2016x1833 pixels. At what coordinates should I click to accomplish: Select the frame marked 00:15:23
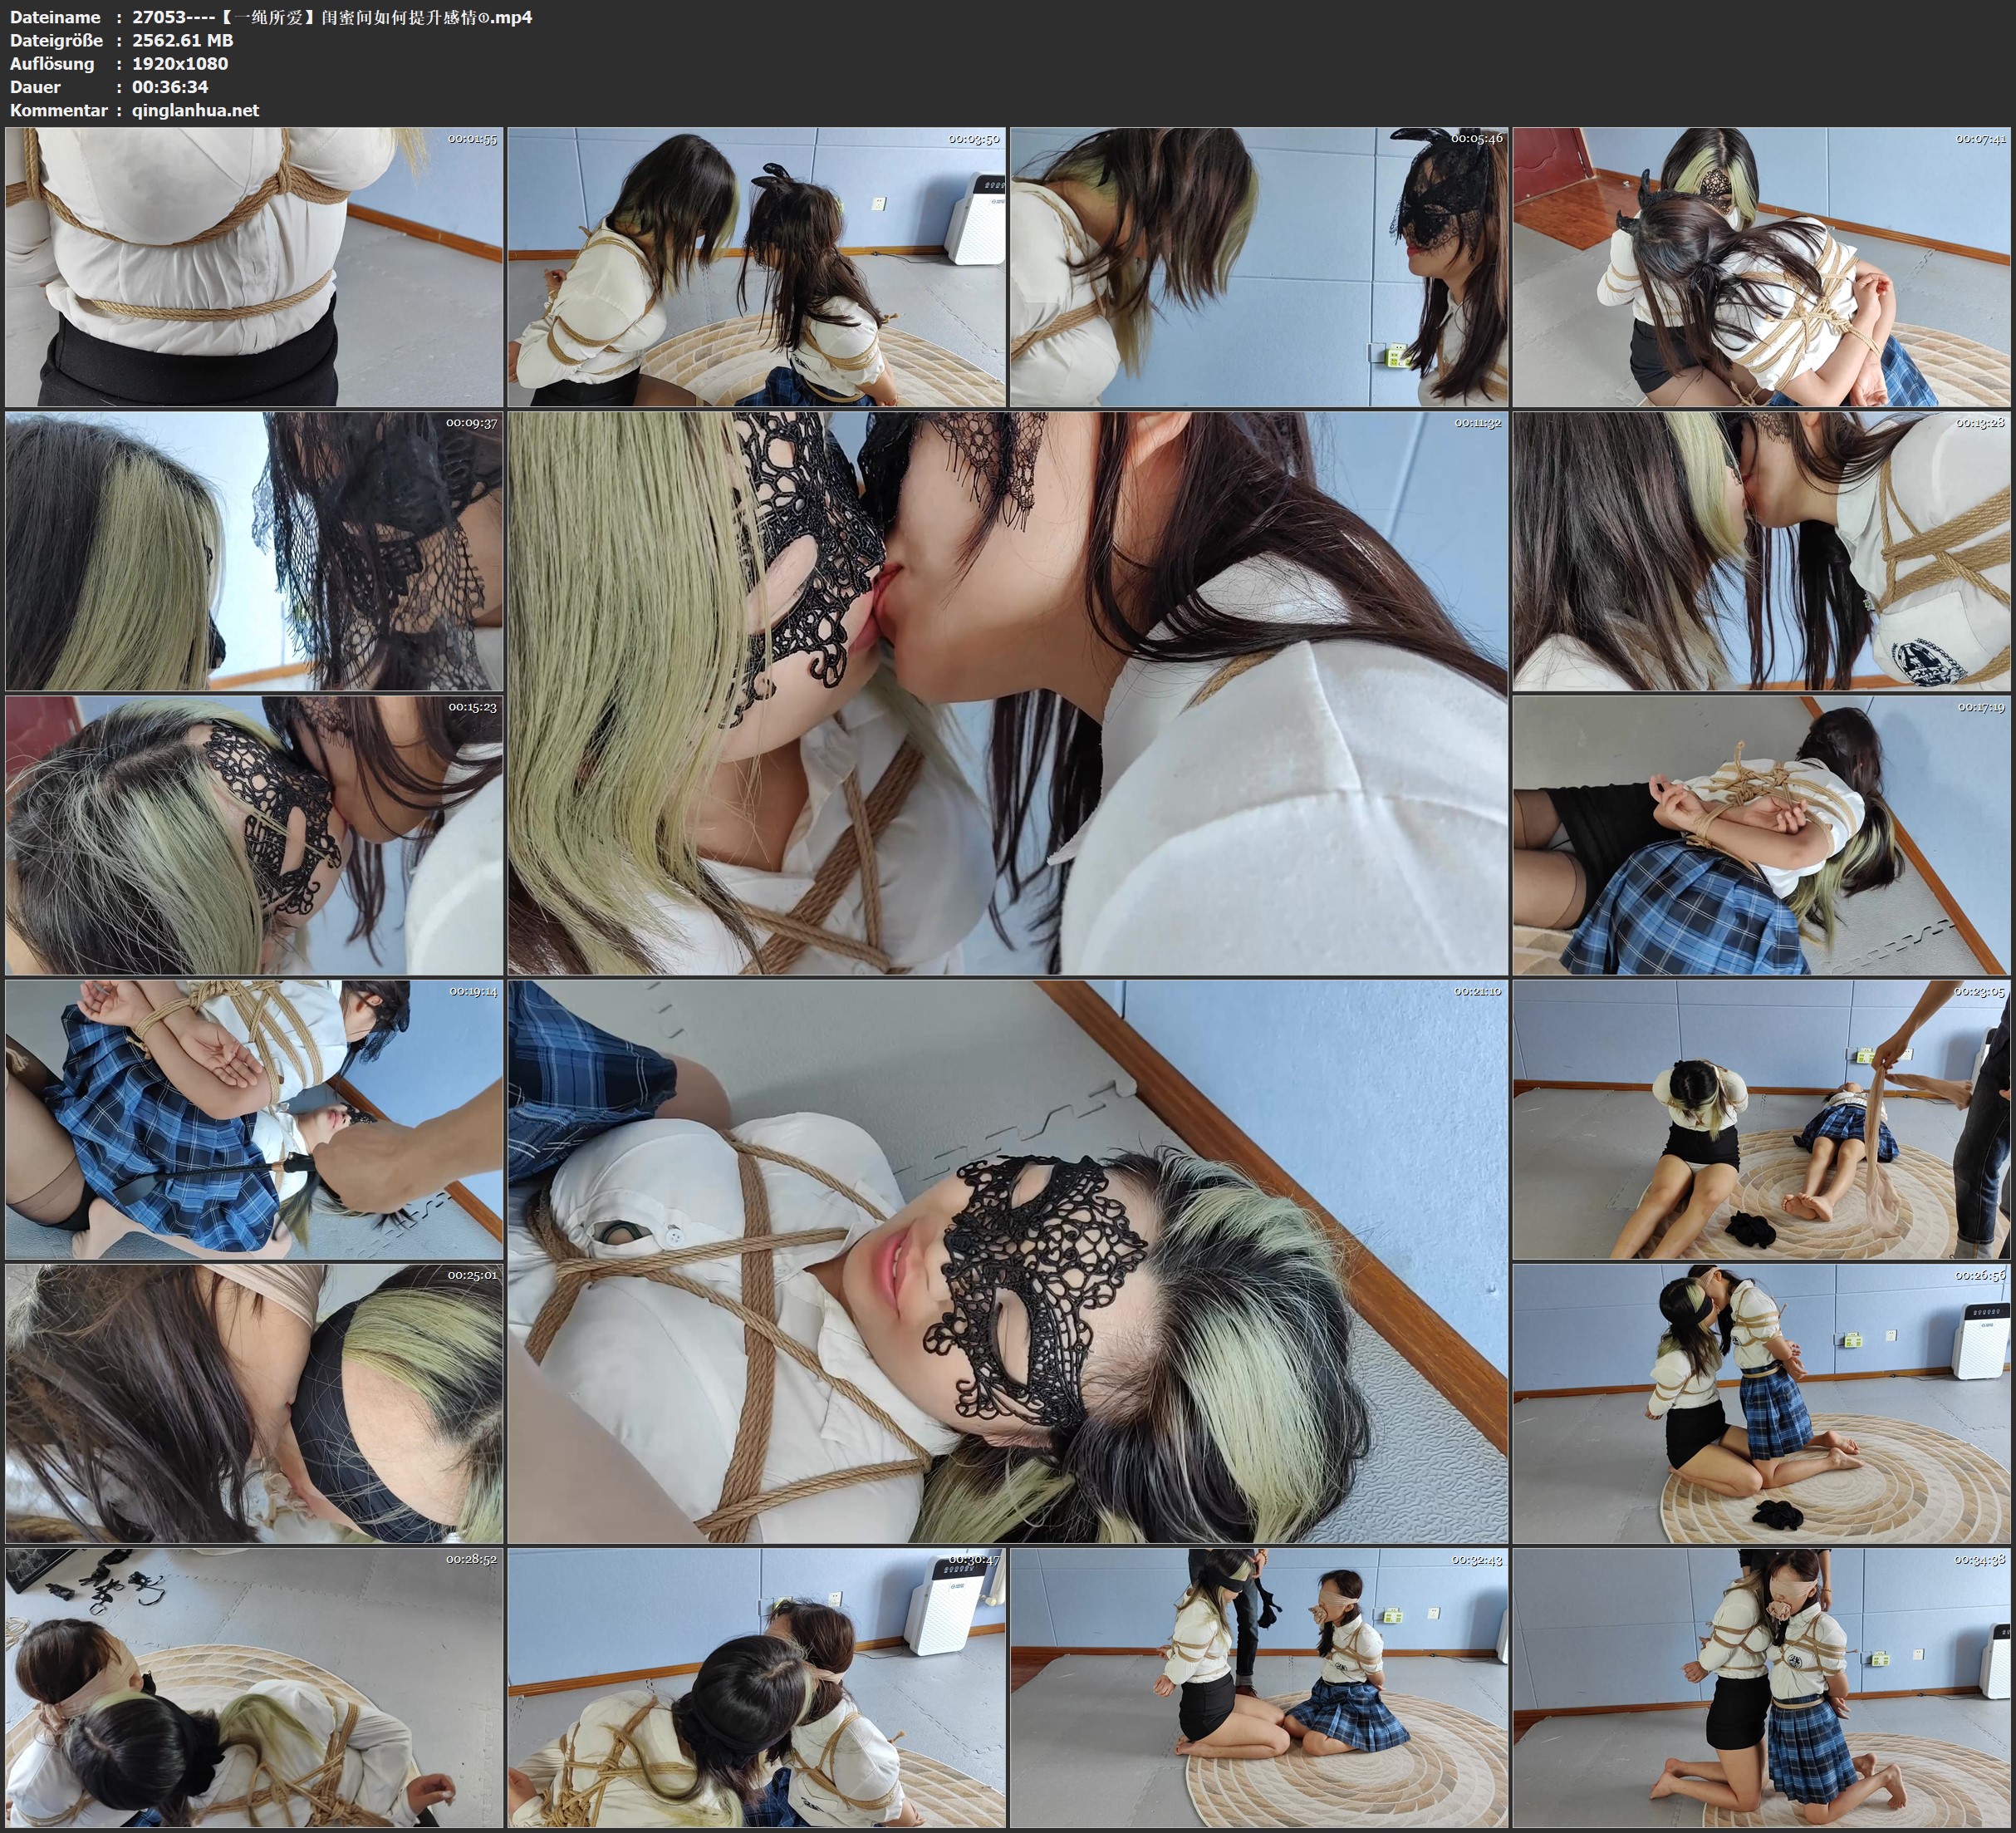[x=254, y=837]
